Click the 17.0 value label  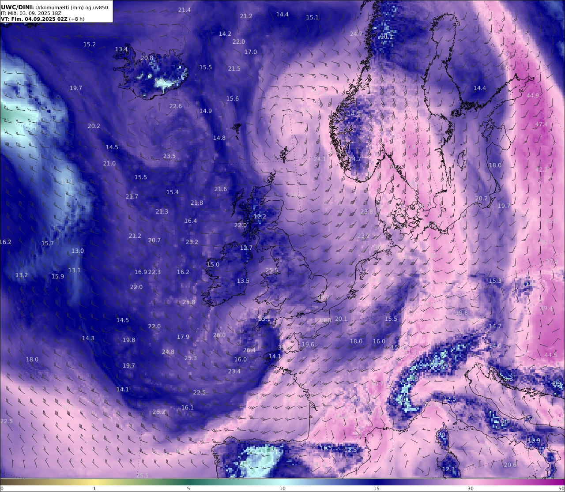251,52
